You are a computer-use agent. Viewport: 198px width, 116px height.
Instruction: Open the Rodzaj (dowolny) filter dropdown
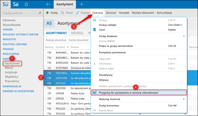(56, 40)
